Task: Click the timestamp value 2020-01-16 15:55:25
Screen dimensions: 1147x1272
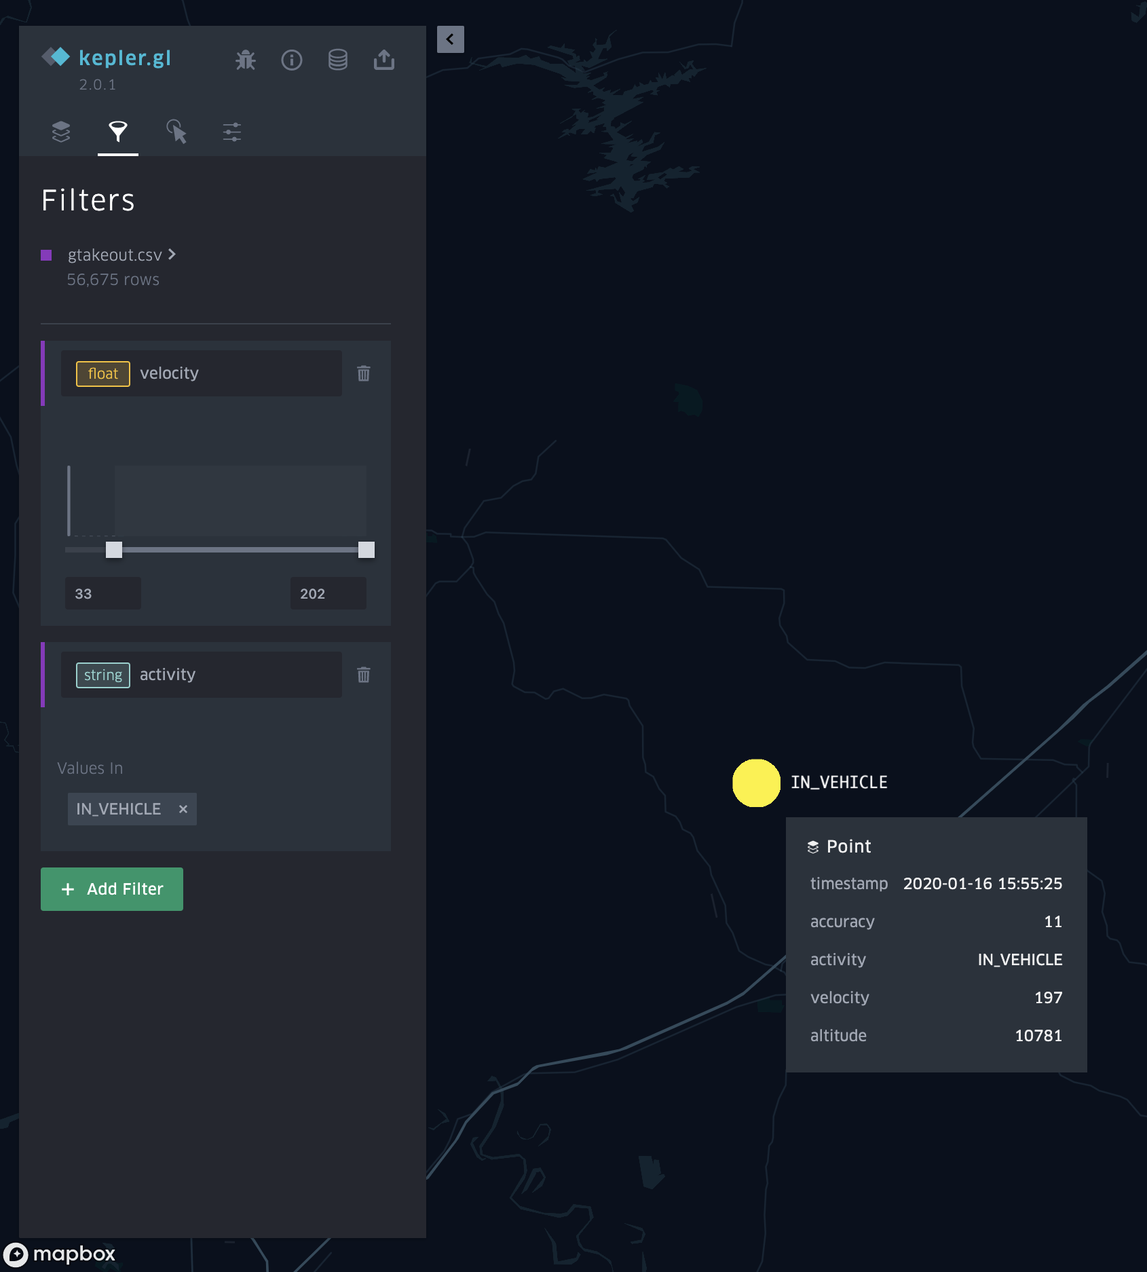Action: 983,884
